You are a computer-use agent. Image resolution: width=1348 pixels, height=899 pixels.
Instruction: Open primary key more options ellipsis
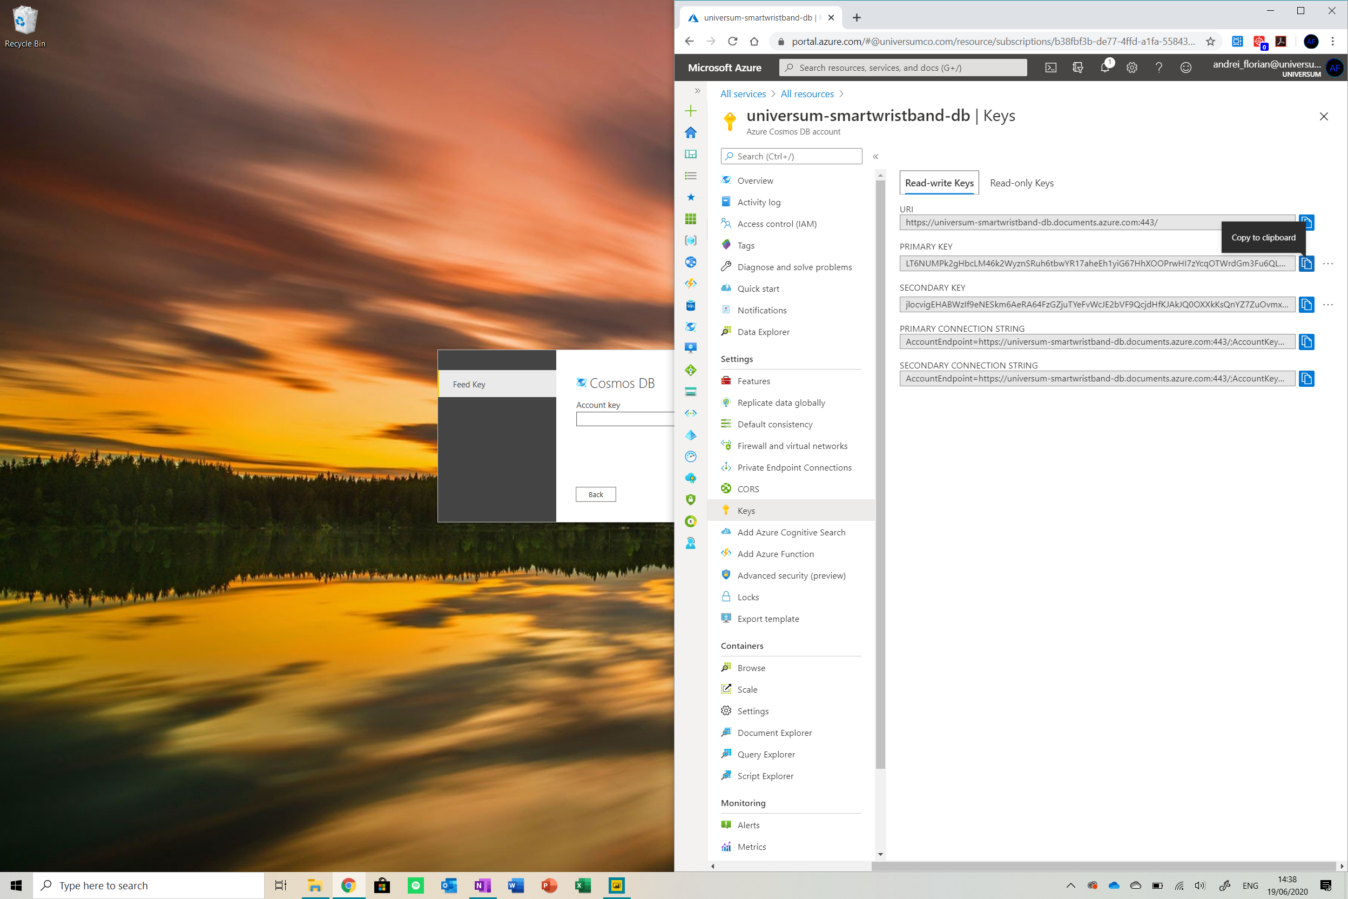(1328, 263)
